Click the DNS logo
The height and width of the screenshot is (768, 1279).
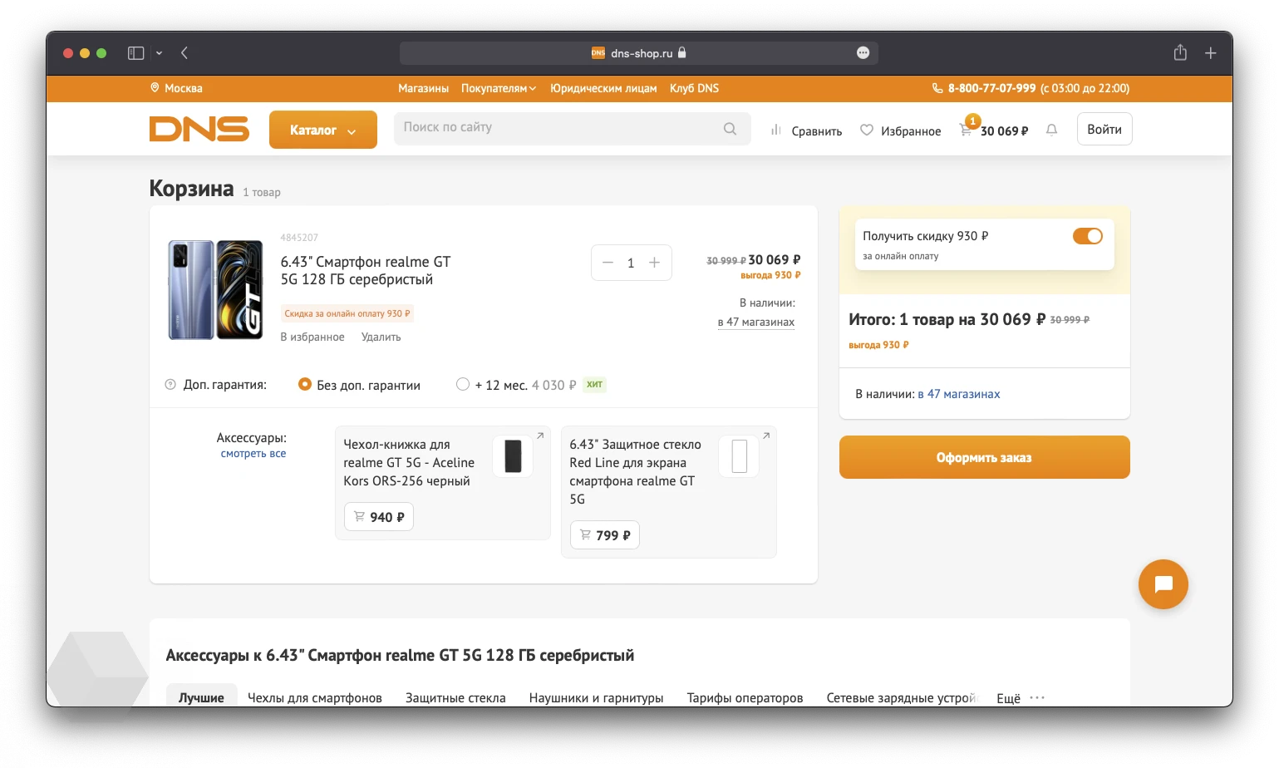(199, 129)
